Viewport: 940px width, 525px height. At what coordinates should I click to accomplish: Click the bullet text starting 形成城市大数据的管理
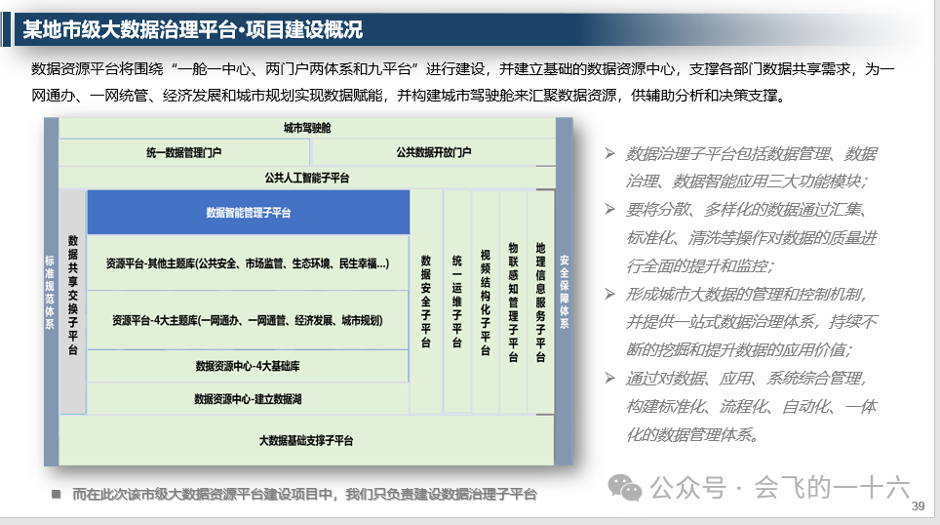point(752,322)
